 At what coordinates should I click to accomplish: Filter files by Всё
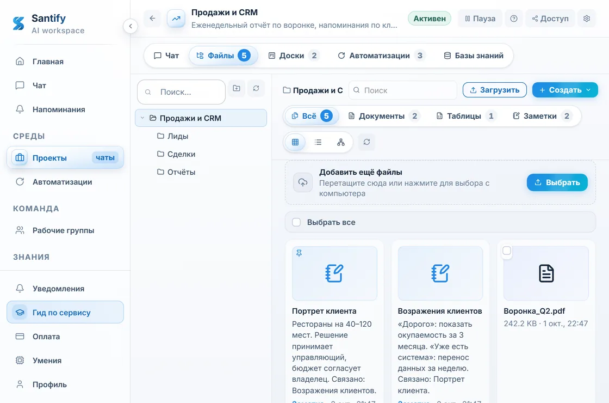(312, 116)
